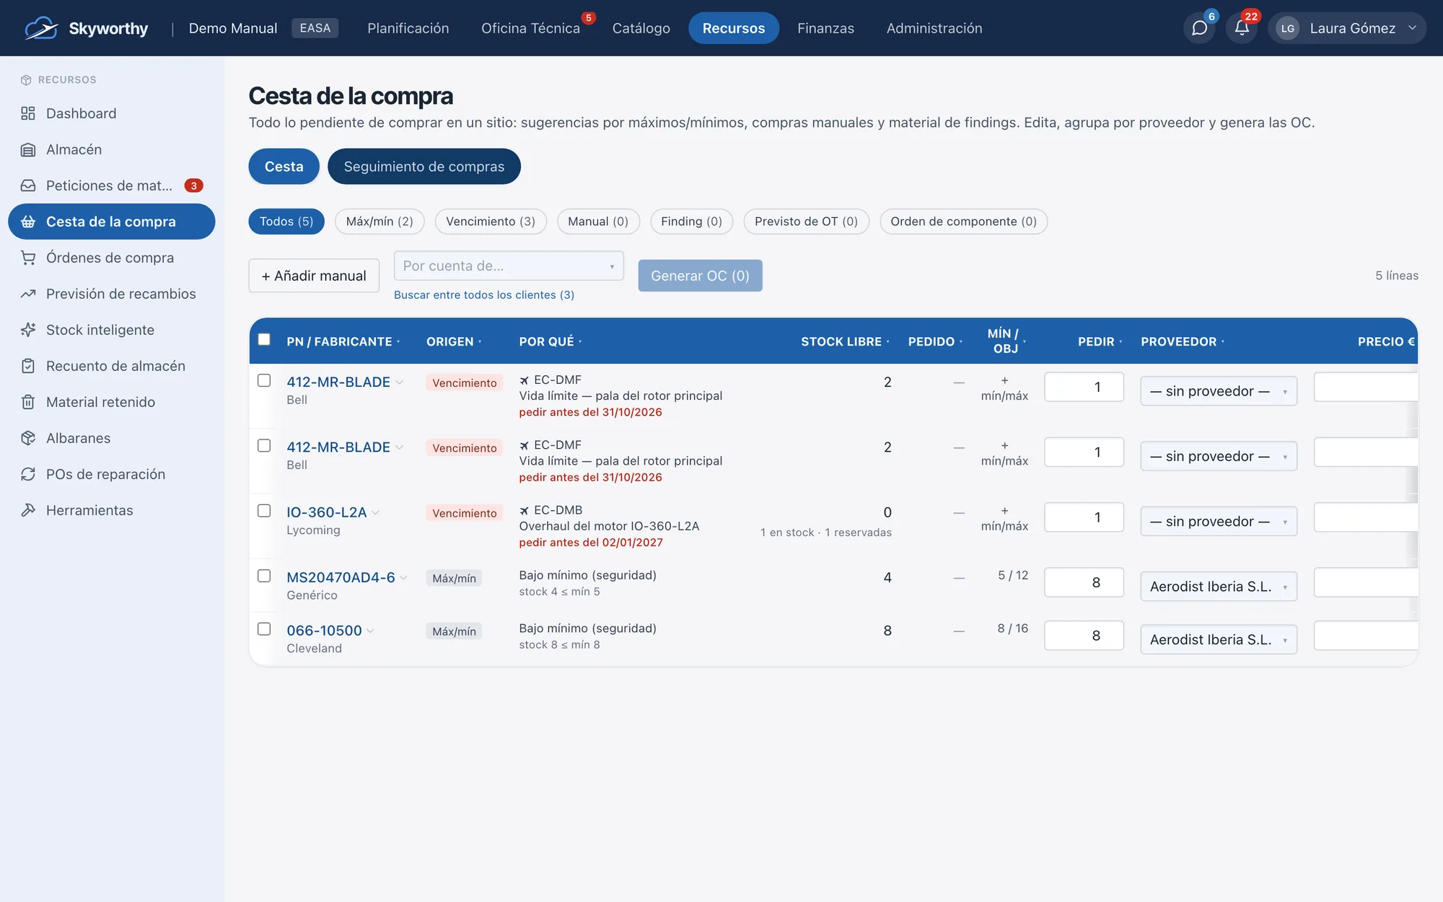Open supplier dropdown for IO-360-L2A row

point(1219,521)
